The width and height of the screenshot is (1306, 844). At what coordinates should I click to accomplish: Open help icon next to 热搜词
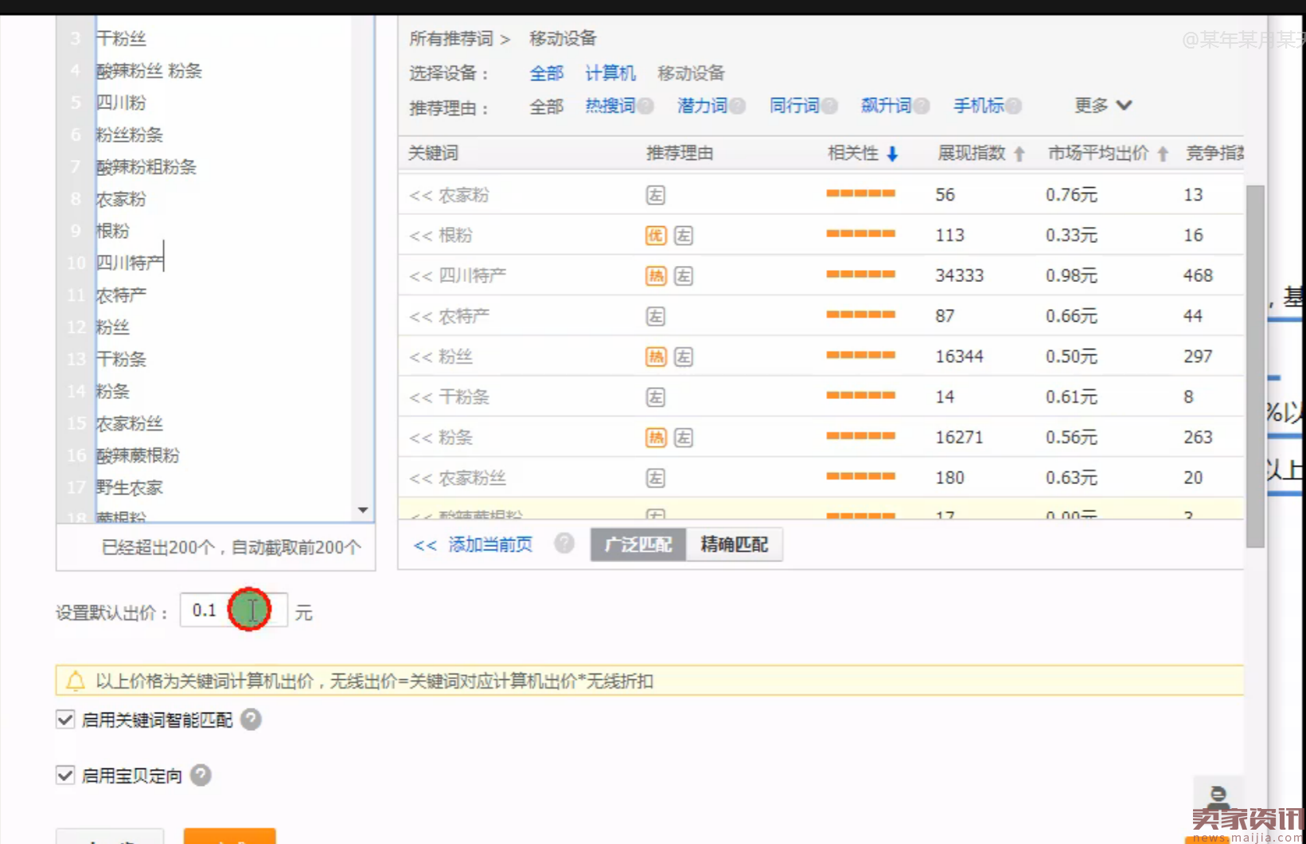coord(645,106)
